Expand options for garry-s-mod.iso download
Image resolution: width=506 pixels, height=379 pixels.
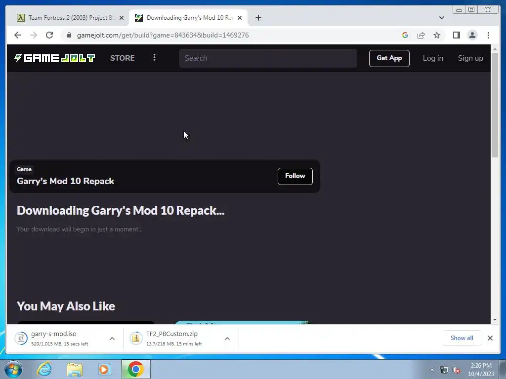click(112, 339)
